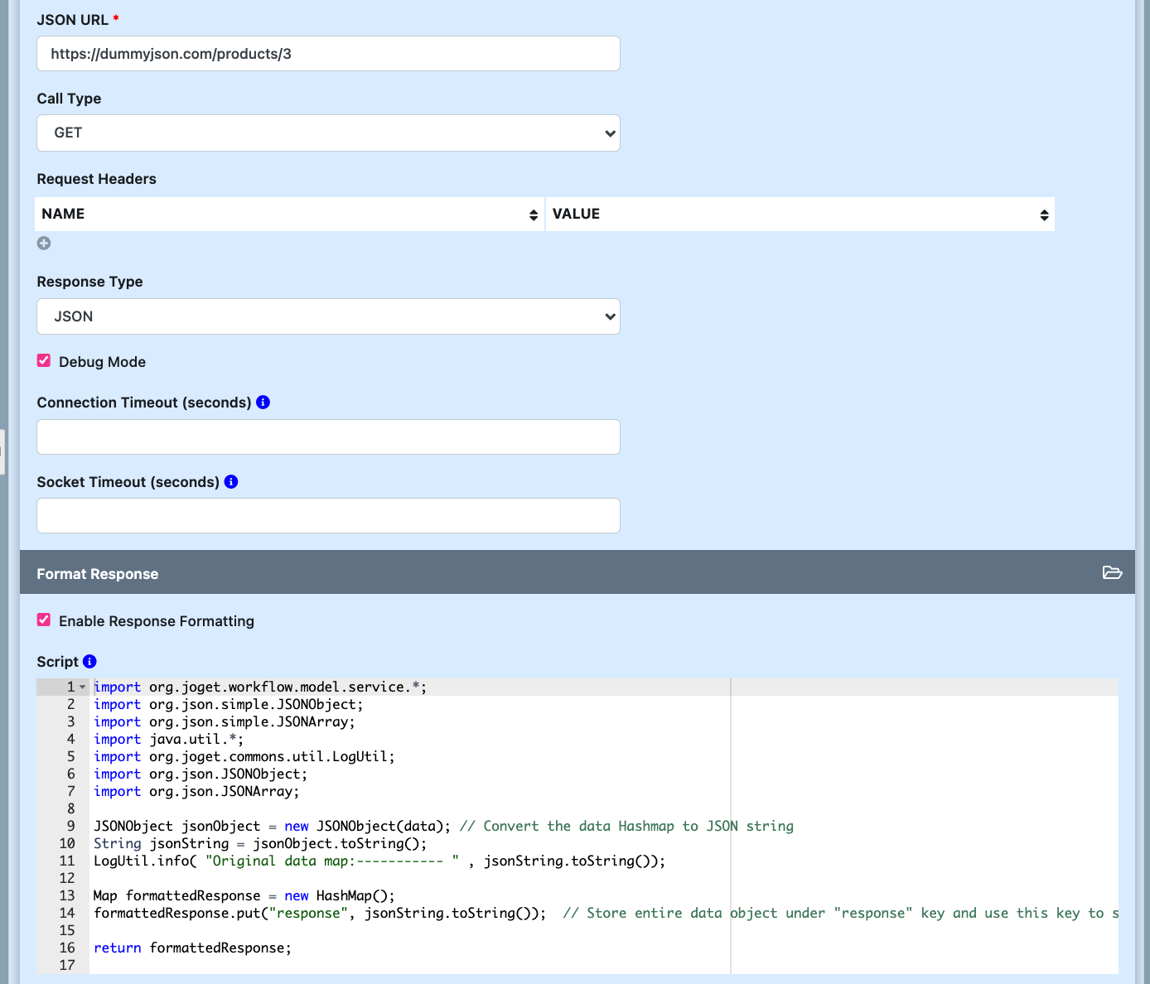Click into the JSON URL field
Screen dimensions: 1150x984
tap(328, 54)
